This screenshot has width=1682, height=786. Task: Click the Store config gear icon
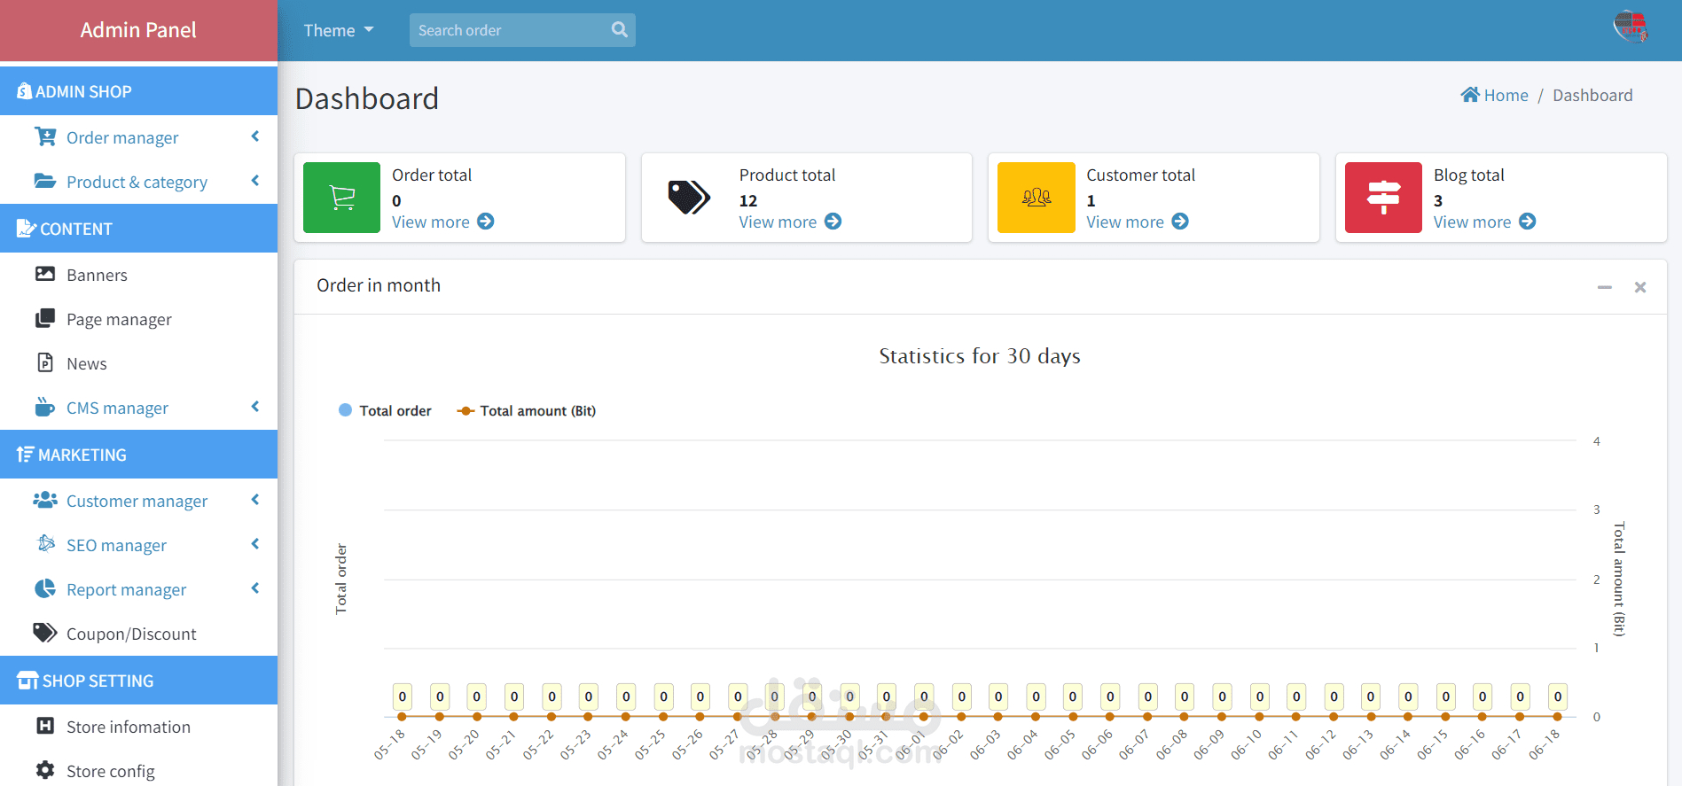point(45,770)
